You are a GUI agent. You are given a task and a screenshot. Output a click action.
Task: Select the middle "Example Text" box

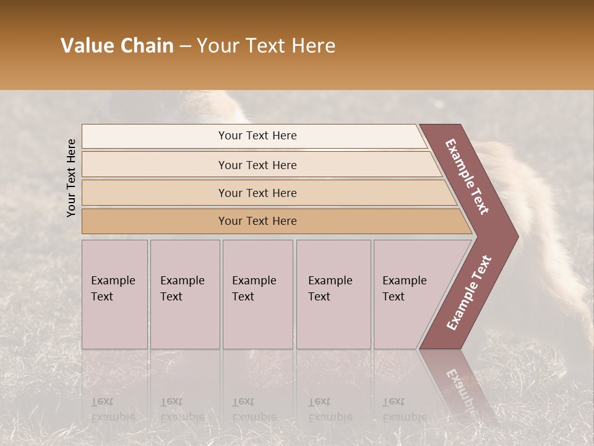click(257, 294)
